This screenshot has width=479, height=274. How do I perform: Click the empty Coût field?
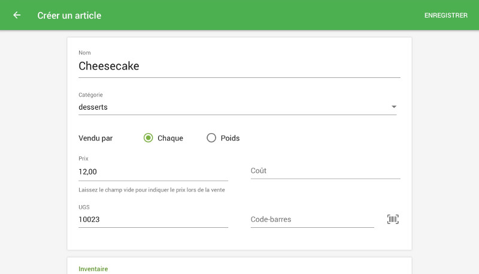[x=325, y=171]
